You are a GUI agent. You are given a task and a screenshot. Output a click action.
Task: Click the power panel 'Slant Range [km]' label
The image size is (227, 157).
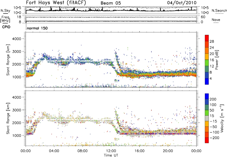click(8, 60)
